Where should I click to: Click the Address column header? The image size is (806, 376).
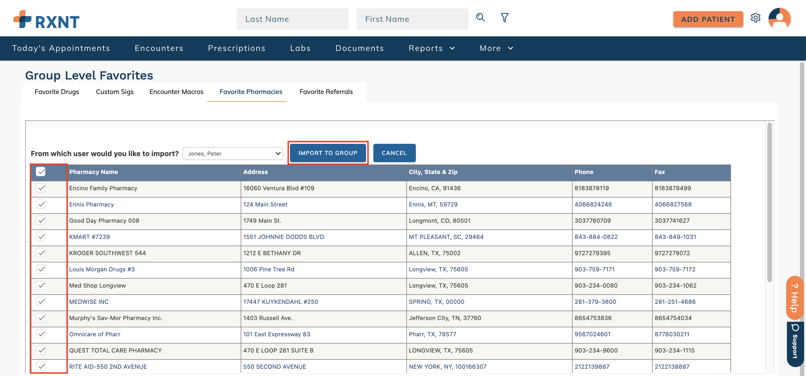pyautogui.click(x=255, y=172)
